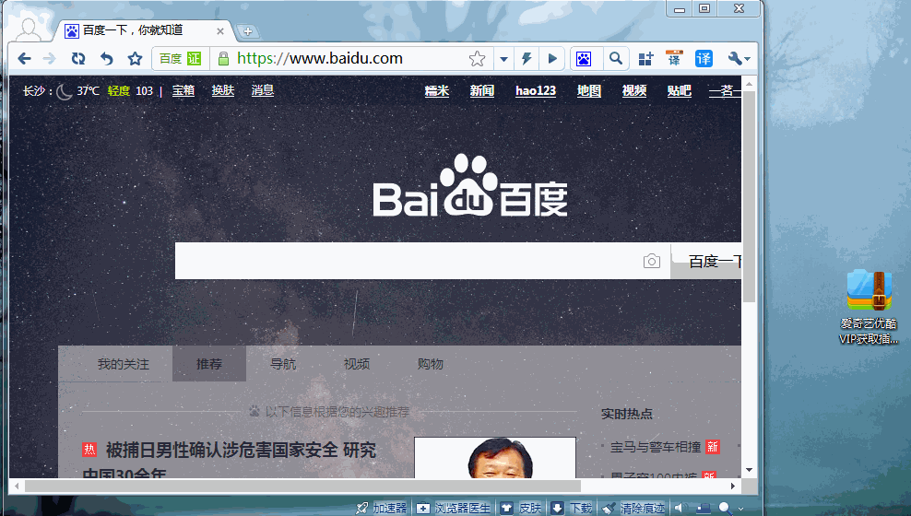Open favorites via the toolbar star icon
Screen dimensions: 911x516
(x=135, y=58)
